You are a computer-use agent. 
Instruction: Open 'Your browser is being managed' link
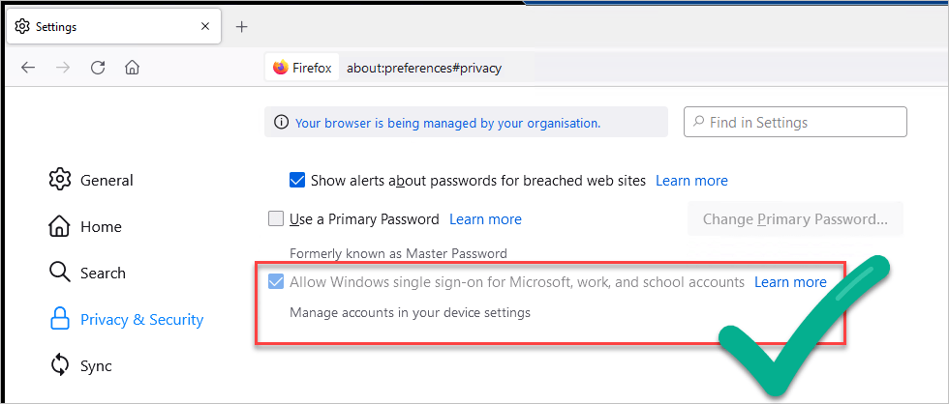coord(447,123)
